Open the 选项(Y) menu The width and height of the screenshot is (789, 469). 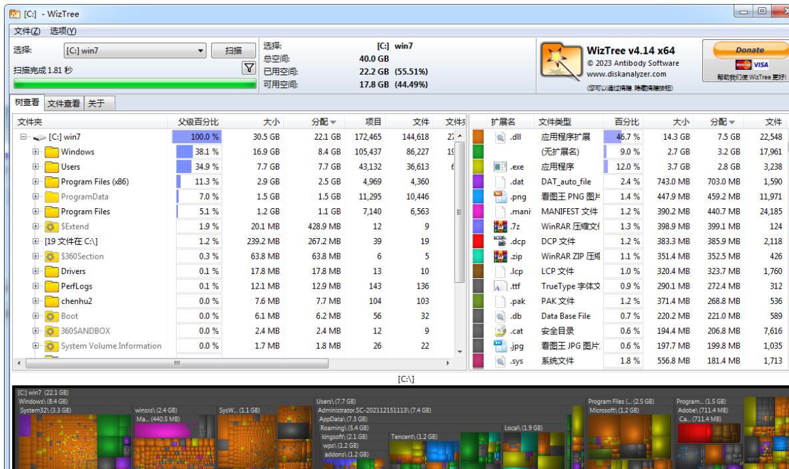pyautogui.click(x=63, y=31)
